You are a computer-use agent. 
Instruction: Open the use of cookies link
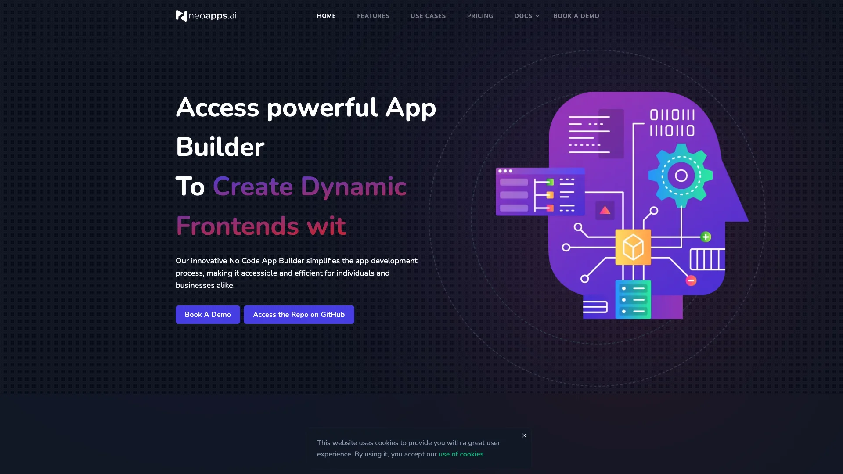[461, 454]
